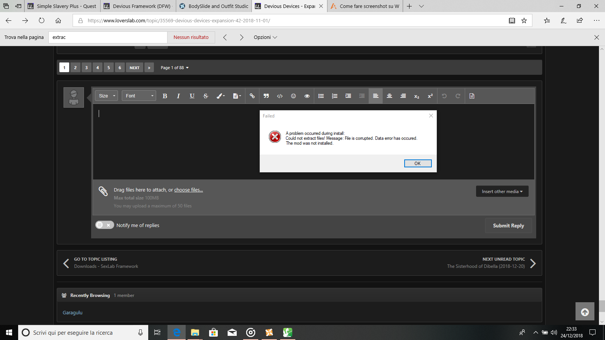Close the Failed error dialog
Image resolution: width=605 pixels, height=340 pixels.
click(431, 116)
